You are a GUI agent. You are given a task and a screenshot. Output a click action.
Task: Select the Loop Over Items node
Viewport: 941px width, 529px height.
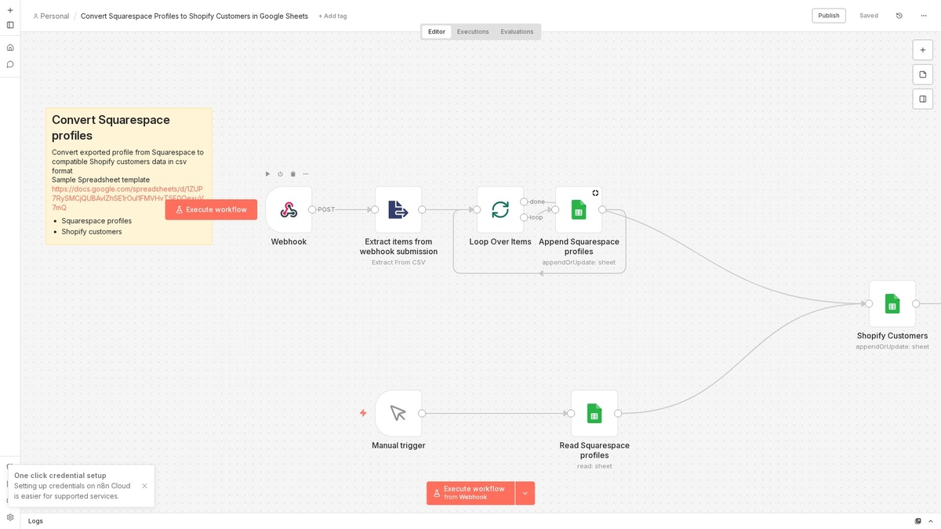coord(500,209)
